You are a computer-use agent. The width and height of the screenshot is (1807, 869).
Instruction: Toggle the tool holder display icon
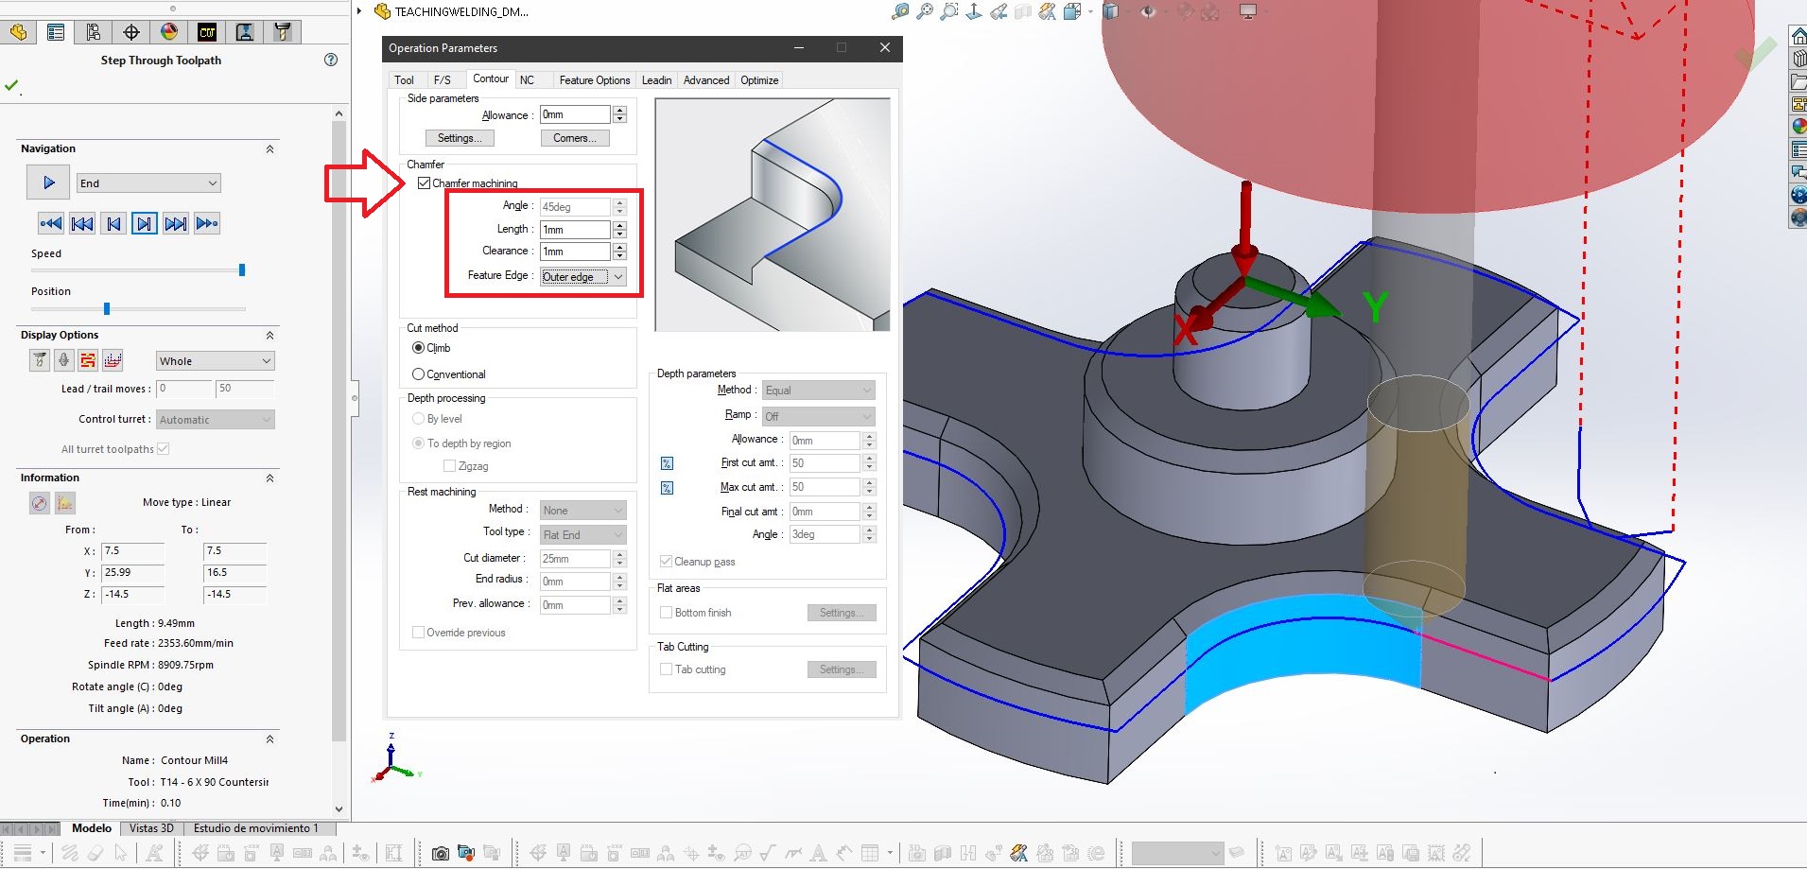tap(63, 360)
